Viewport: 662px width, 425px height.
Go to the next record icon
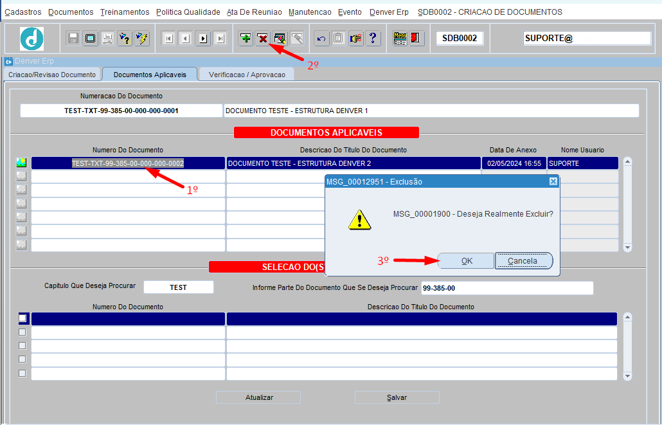[203, 39]
